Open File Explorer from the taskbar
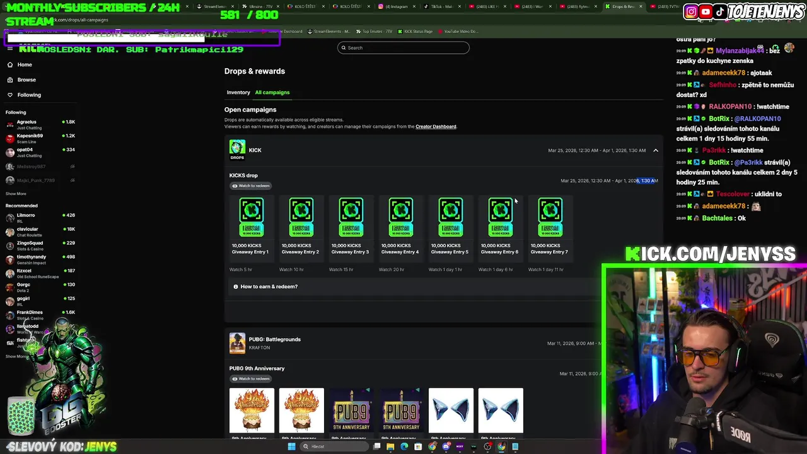This screenshot has height=454, width=807. click(x=390, y=446)
